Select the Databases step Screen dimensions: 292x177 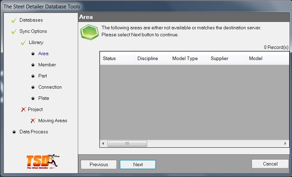pyautogui.click(x=31, y=20)
